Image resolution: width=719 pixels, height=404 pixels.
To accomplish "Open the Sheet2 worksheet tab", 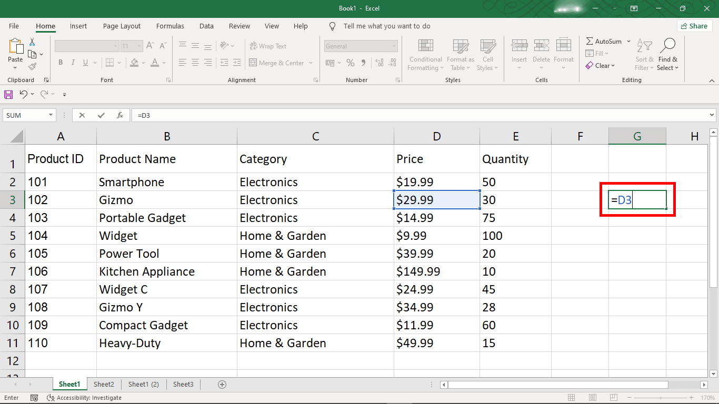I will pyautogui.click(x=103, y=384).
